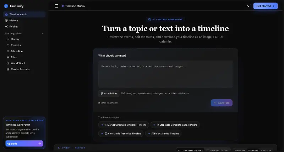Click the 'Turn a topic or text' headline

165,28
